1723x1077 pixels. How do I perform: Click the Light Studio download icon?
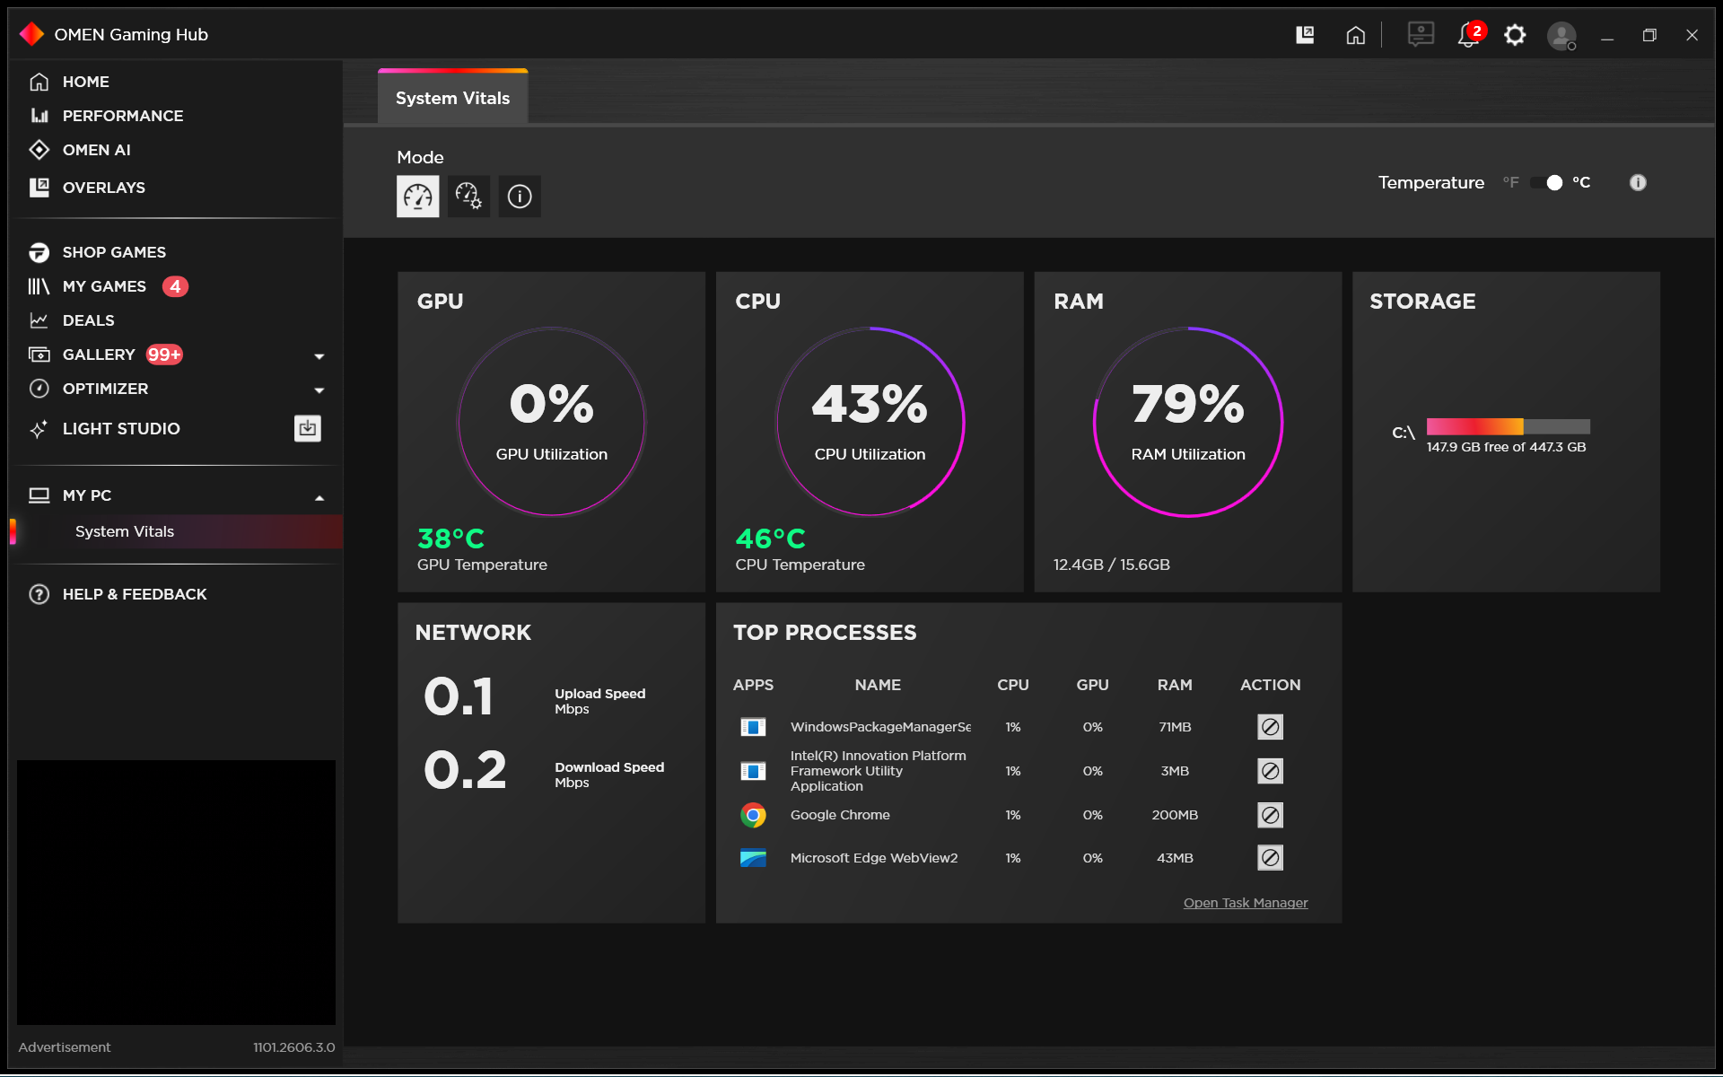pyautogui.click(x=308, y=429)
